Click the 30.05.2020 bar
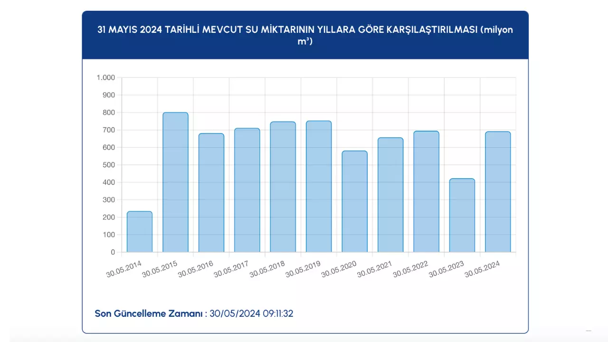This screenshot has height=342, width=608. (355, 201)
